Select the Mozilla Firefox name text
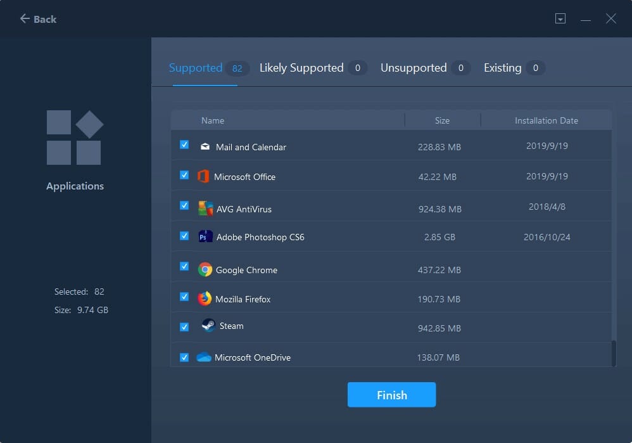Image resolution: width=632 pixels, height=443 pixels. (243, 299)
